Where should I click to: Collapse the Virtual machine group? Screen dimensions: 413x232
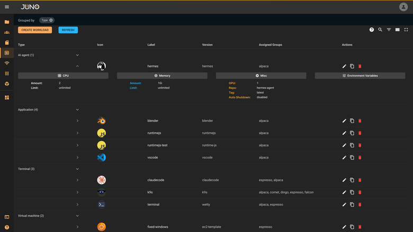(x=77, y=216)
